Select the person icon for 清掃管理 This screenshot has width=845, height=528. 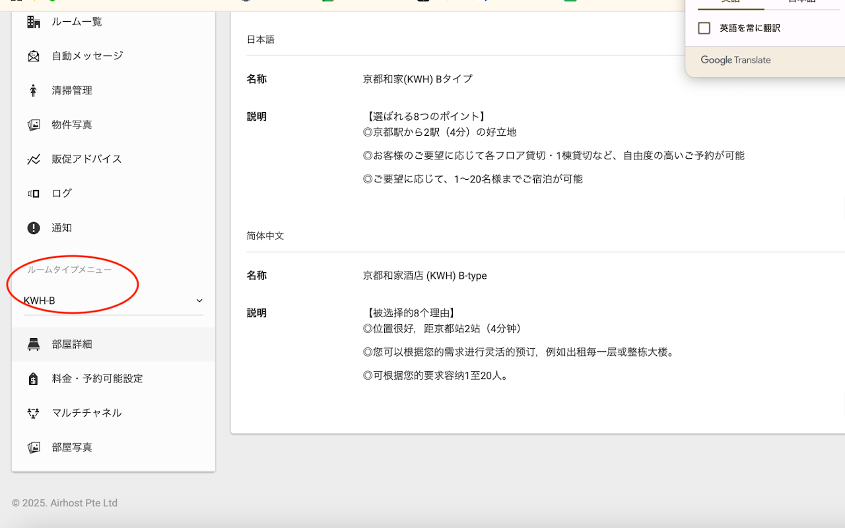[x=34, y=90]
